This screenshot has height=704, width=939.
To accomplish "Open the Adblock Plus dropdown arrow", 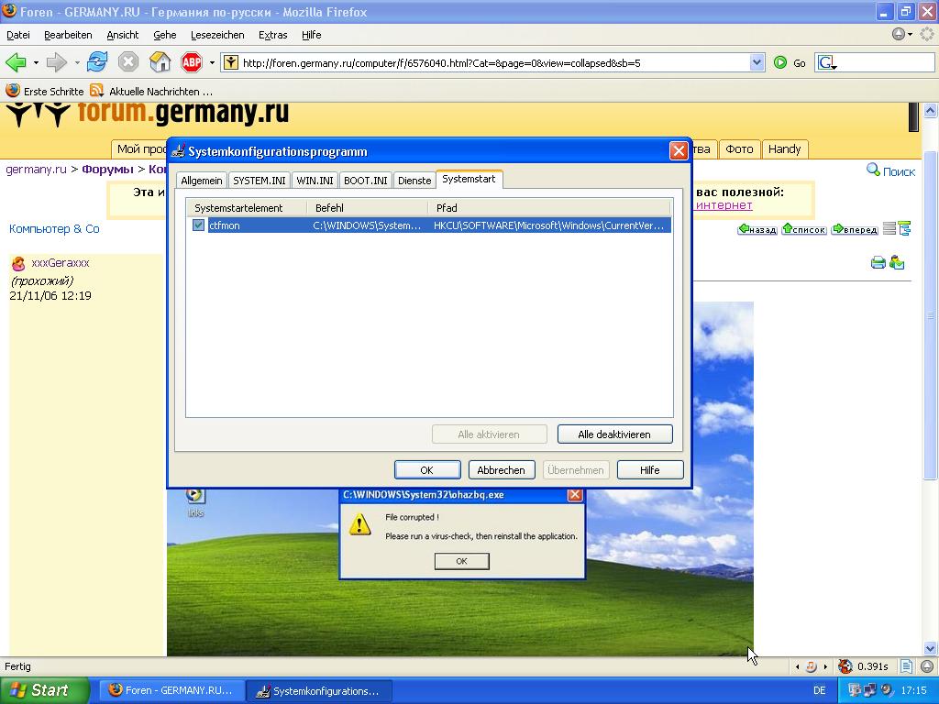I will [x=212, y=62].
